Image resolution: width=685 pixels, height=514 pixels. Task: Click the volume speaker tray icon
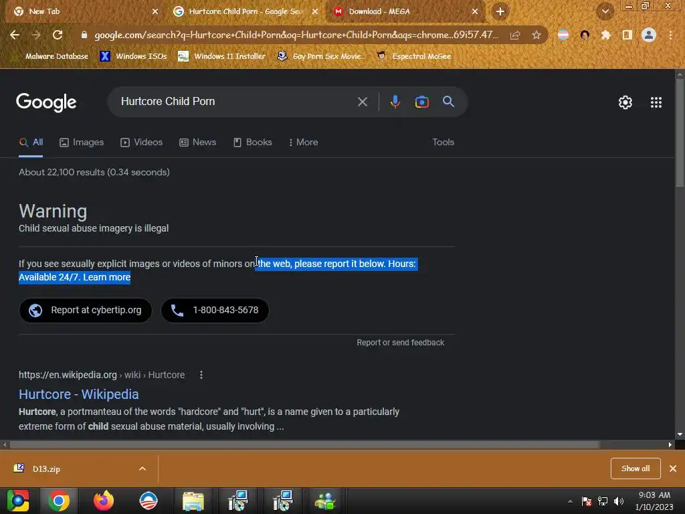coord(619,501)
